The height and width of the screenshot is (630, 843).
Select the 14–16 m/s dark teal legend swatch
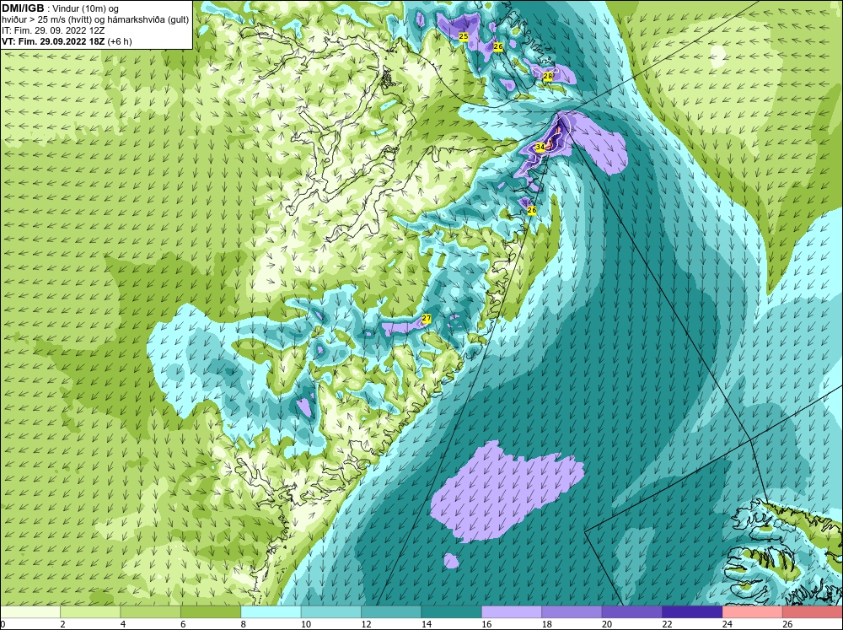tap(452, 612)
